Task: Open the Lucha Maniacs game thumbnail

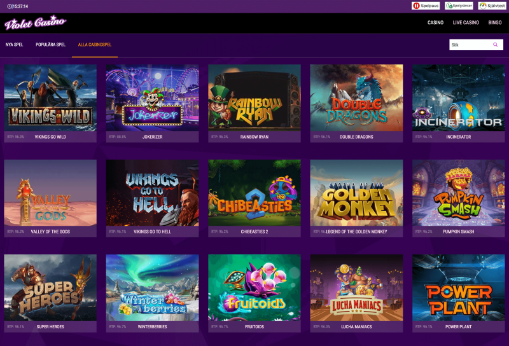Action: point(356,288)
